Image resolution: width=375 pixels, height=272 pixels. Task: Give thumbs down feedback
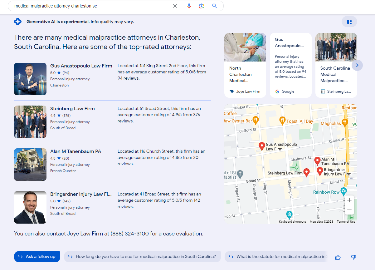click(353, 257)
